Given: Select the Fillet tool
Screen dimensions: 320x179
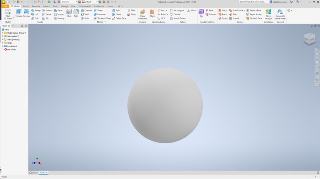Looking at the screenshot, I should click(76, 13).
